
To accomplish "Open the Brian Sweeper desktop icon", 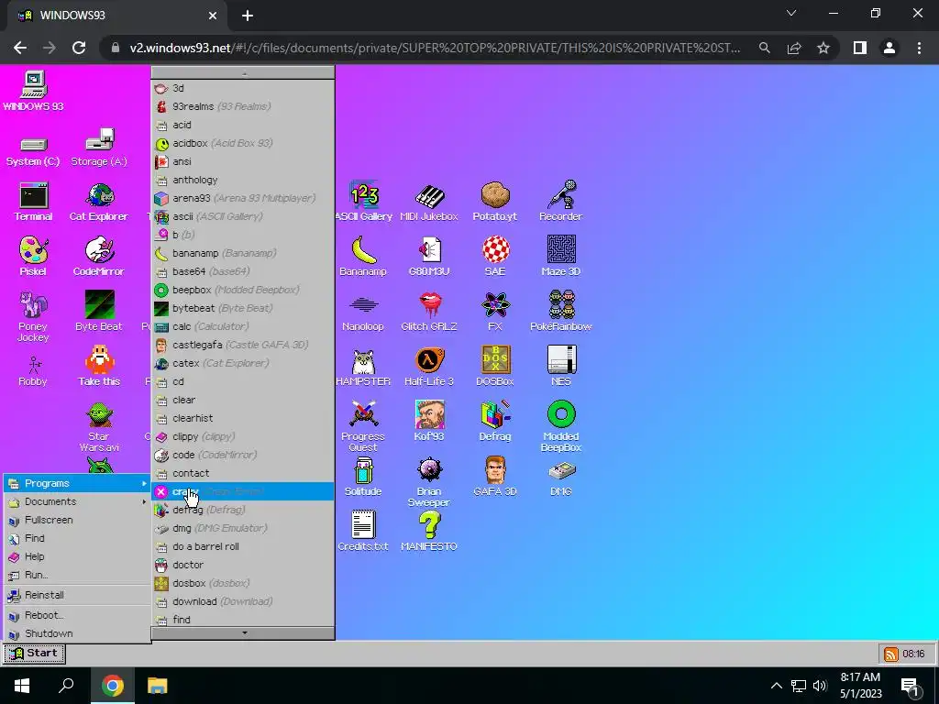I will tap(429, 482).
